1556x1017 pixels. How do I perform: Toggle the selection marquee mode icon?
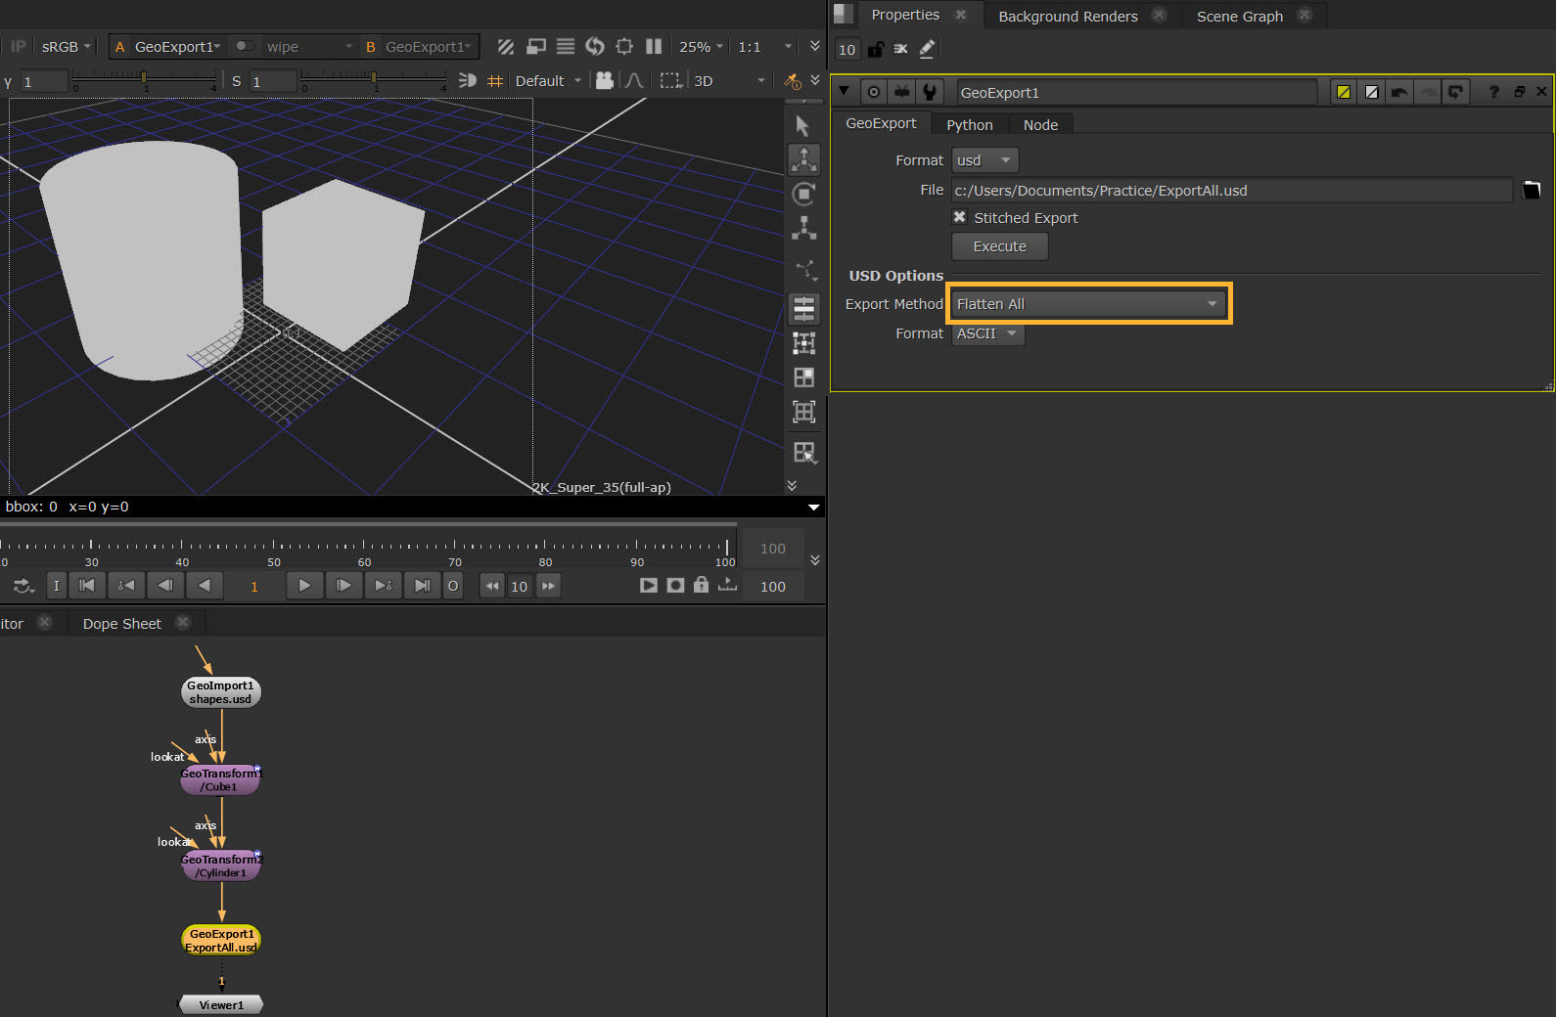coord(670,80)
